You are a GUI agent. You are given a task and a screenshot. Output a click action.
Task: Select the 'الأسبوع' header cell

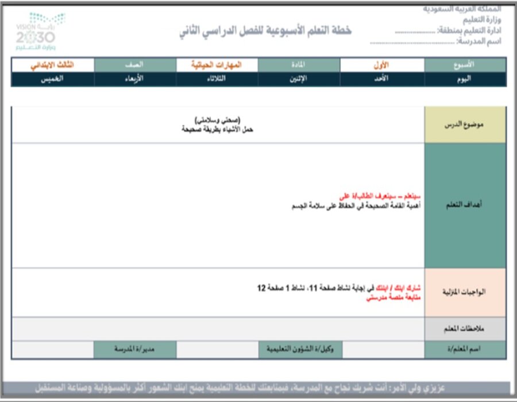pos(465,65)
